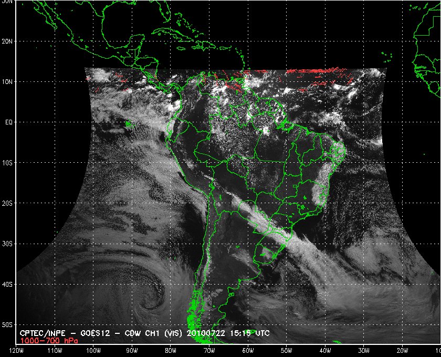Select the 30S latitude label
441x357 pixels.
[x=7, y=244]
